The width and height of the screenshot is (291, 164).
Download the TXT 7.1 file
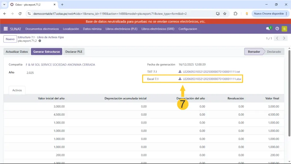click(x=211, y=71)
